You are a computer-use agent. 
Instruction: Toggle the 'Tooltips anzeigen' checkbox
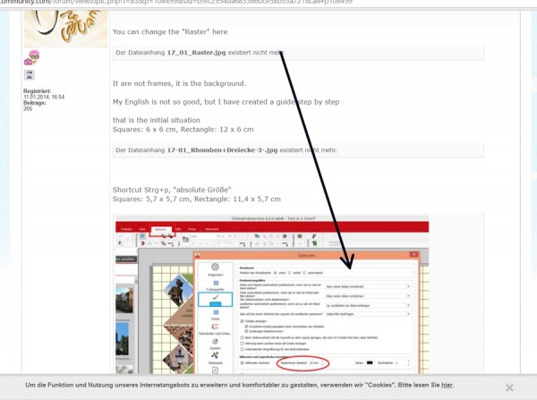(243, 321)
